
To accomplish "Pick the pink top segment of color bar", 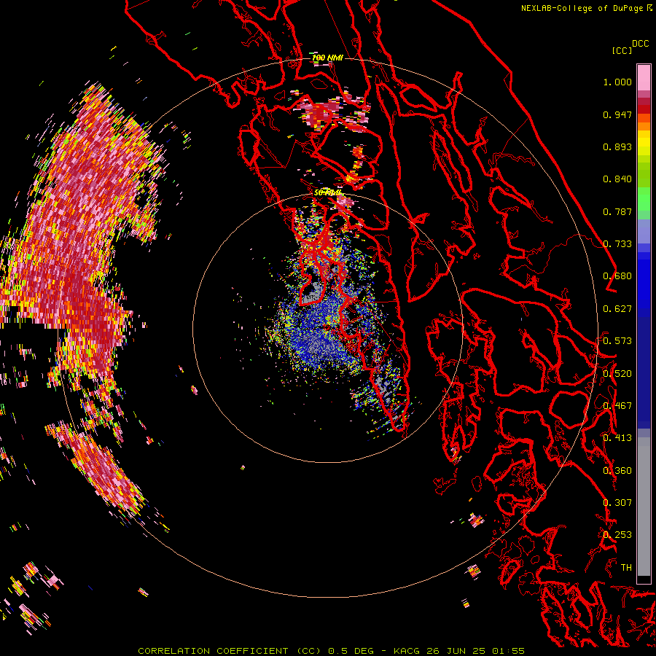I will point(644,77).
